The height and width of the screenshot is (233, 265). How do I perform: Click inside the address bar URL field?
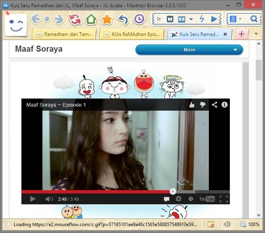tap(159, 19)
